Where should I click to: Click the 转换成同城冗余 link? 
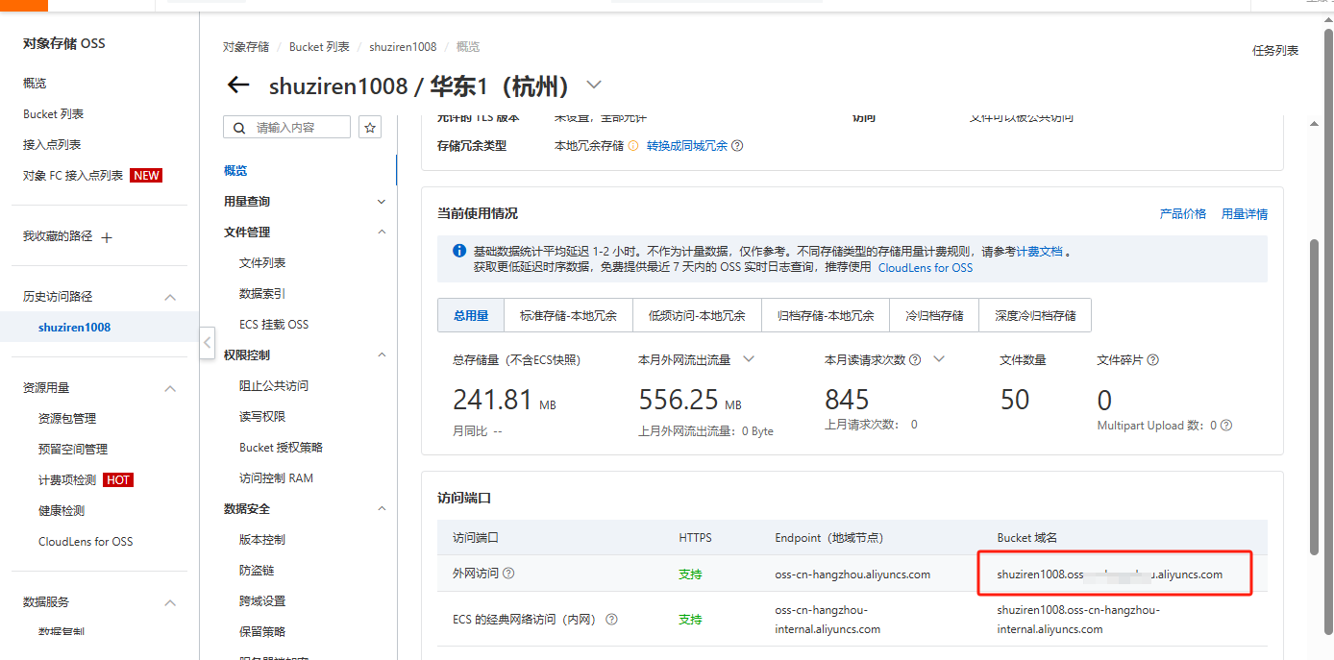tap(687, 146)
